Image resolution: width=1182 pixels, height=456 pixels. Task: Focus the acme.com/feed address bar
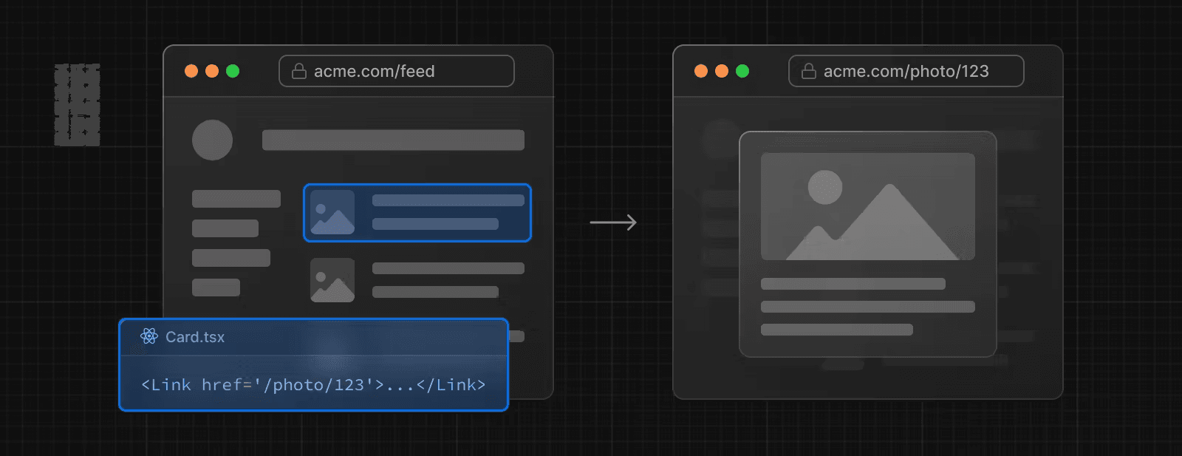click(396, 71)
